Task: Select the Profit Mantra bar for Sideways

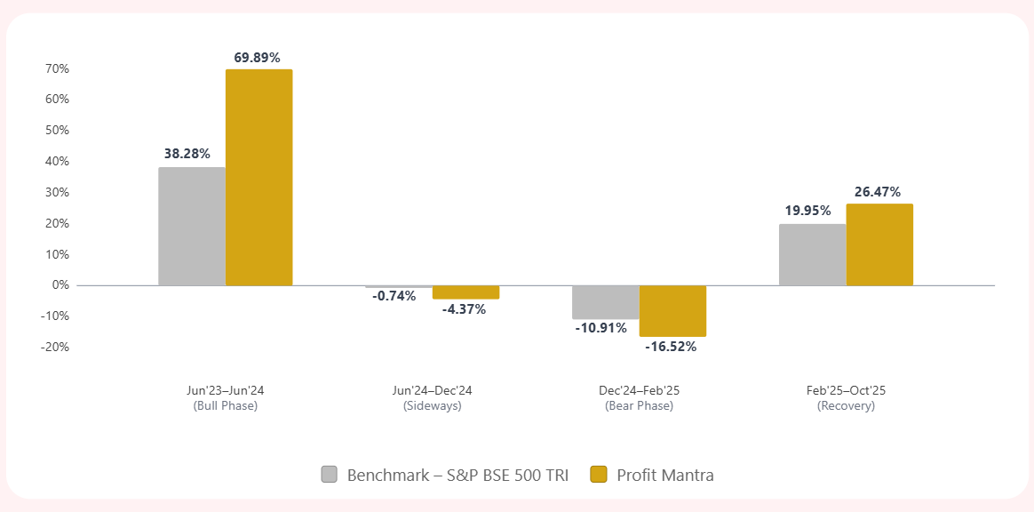Action: coord(465,292)
